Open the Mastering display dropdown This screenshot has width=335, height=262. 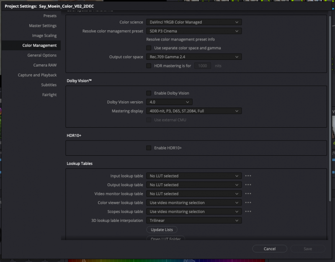(x=193, y=111)
